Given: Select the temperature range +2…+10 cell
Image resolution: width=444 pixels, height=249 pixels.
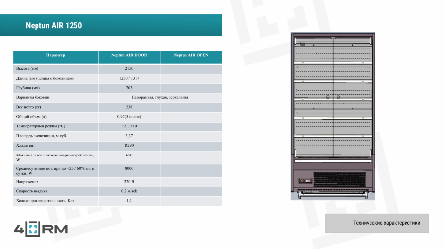Looking at the screenshot, I should 129,126.
